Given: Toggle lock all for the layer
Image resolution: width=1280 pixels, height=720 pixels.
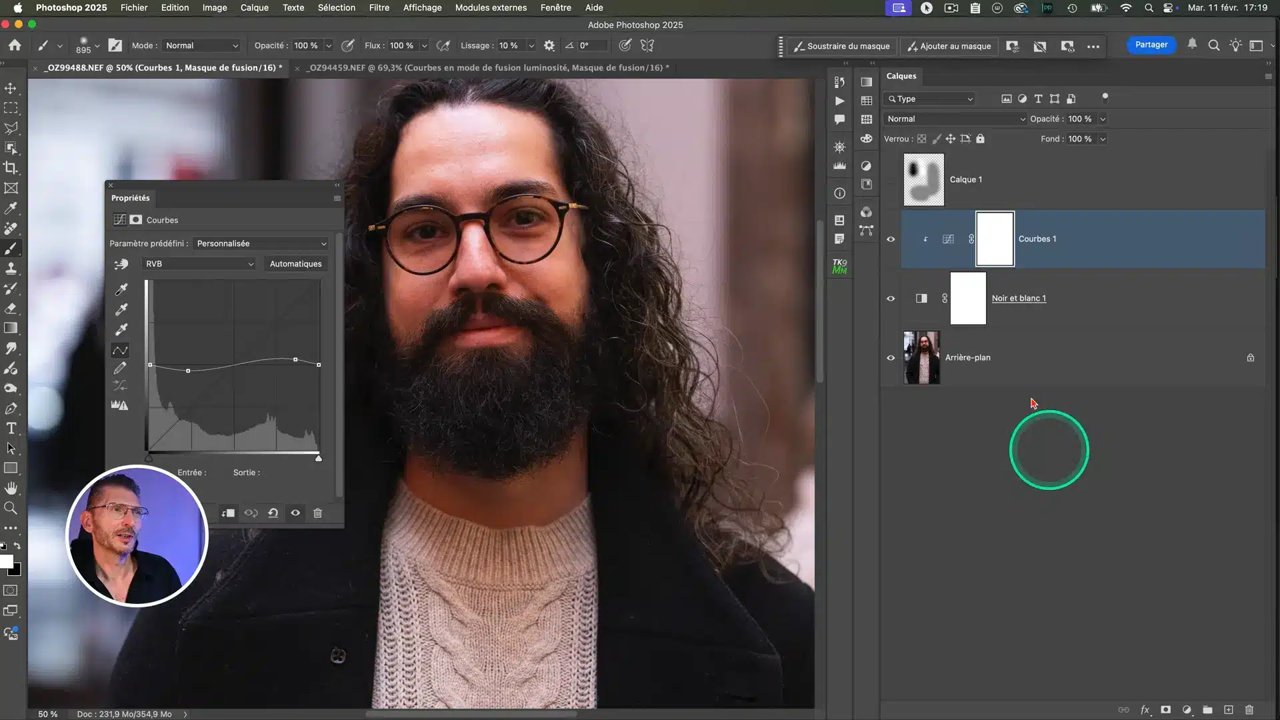Looking at the screenshot, I should 980,139.
